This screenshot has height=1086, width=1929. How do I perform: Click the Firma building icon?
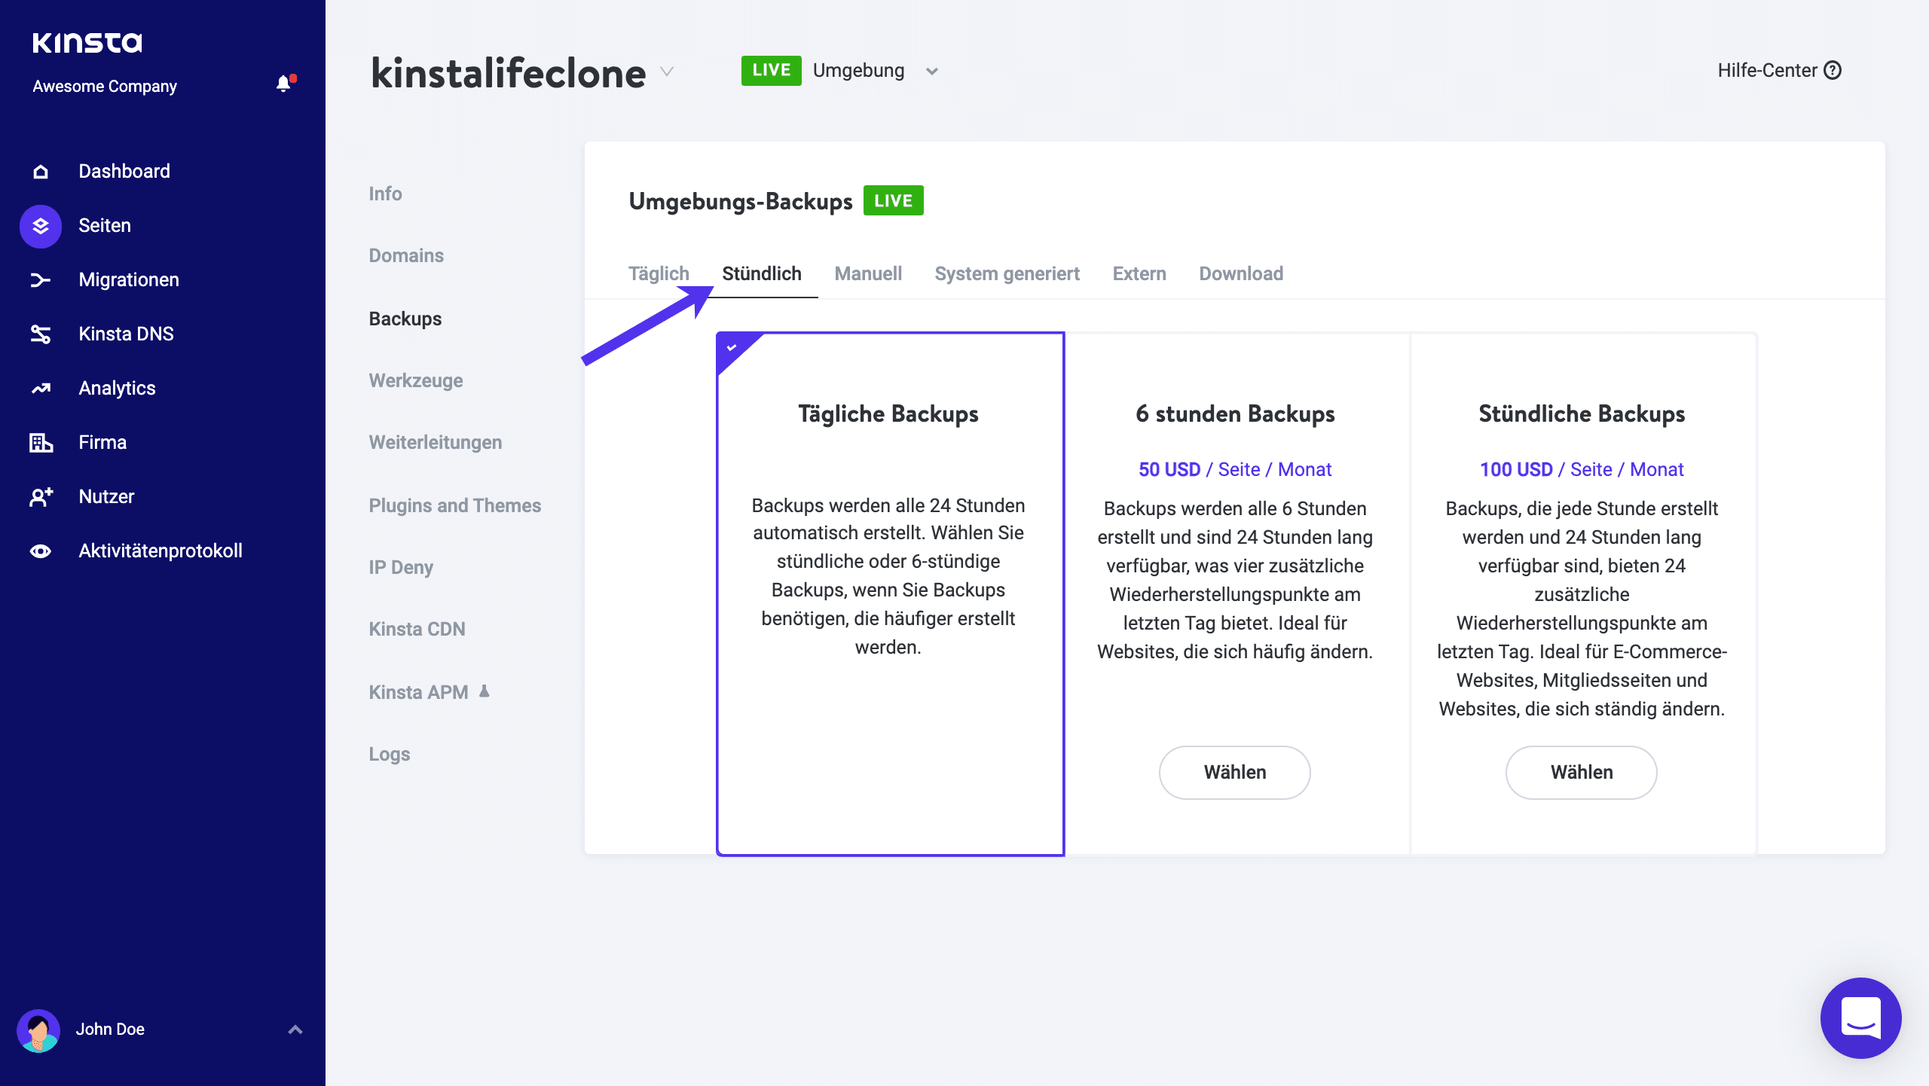coord(41,443)
